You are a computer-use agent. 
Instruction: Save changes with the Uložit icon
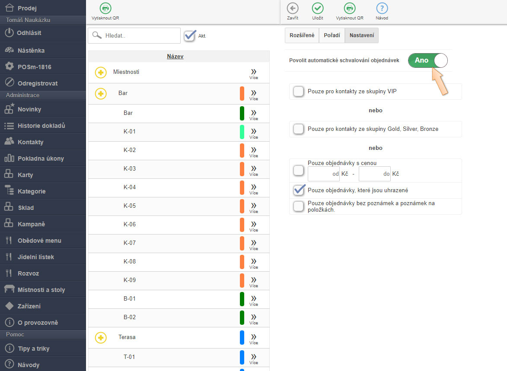318,8
